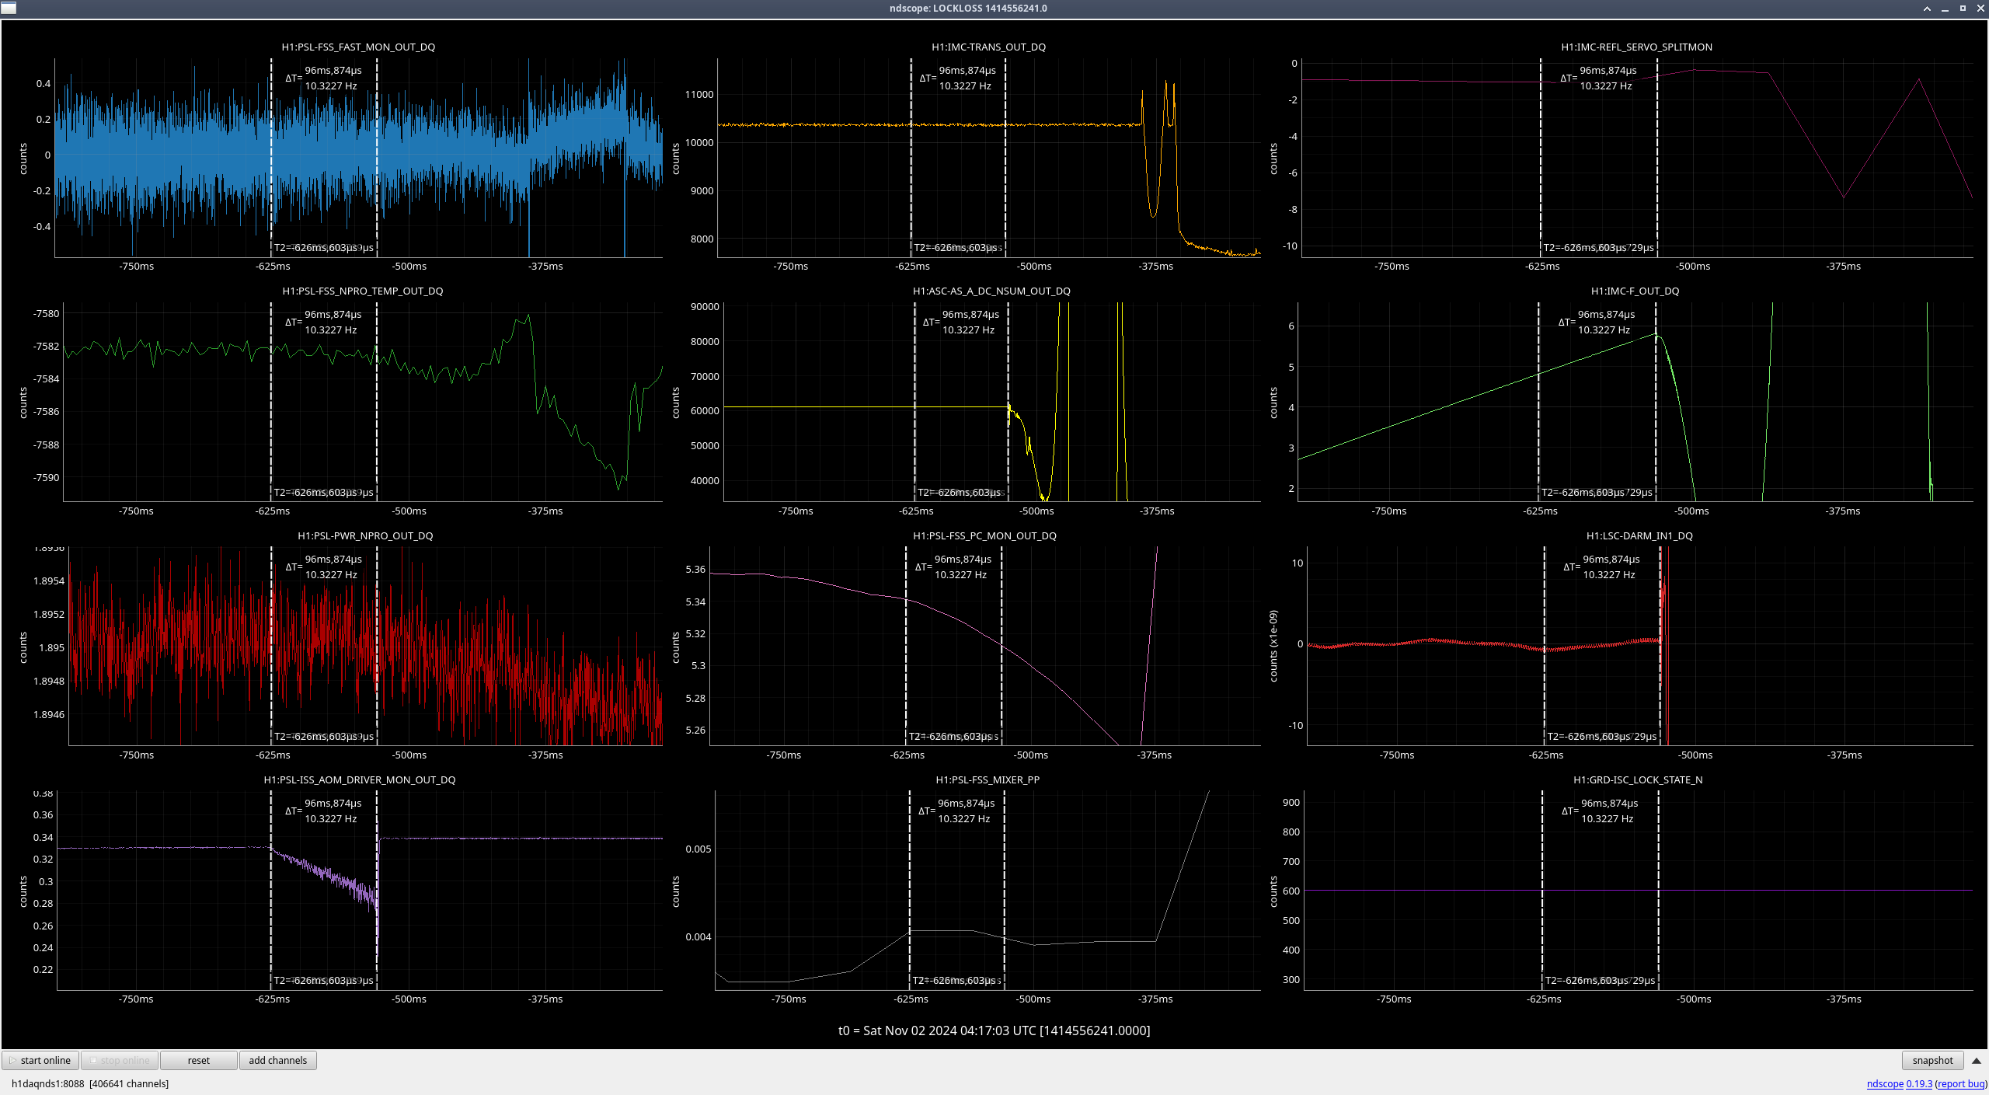Select the H1:PSL-PWR_NPRO_OUT_DQ plot title

[x=365, y=535]
